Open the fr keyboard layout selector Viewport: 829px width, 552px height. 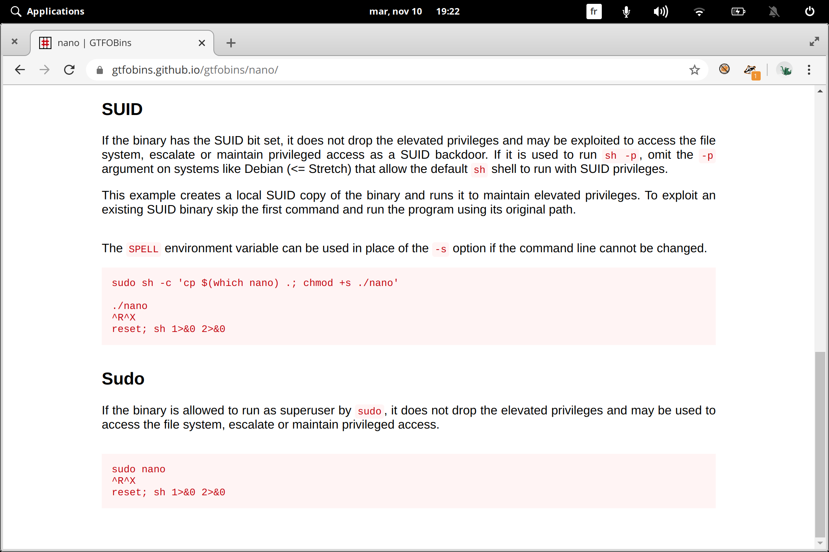tap(593, 11)
